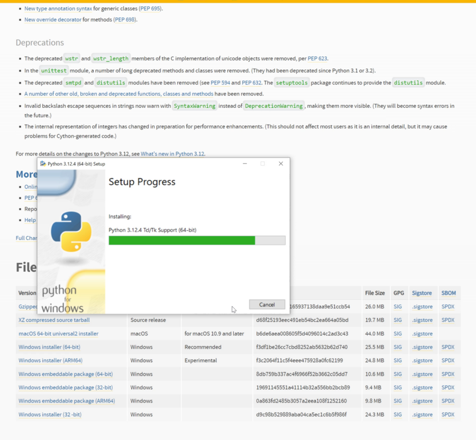Click the "Deprecations" section heading
Image resolution: width=476 pixels, height=440 pixels.
click(40, 42)
